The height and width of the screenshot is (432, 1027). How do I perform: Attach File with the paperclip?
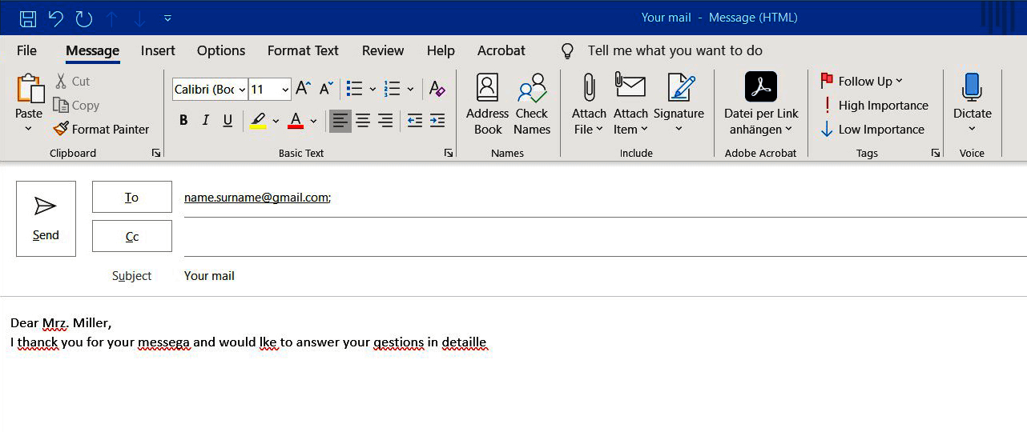pyautogui.click(x=589, y=104)
